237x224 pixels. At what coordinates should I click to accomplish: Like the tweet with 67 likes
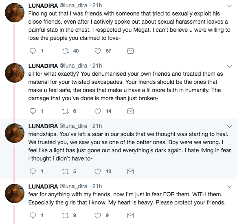point(98,51)
